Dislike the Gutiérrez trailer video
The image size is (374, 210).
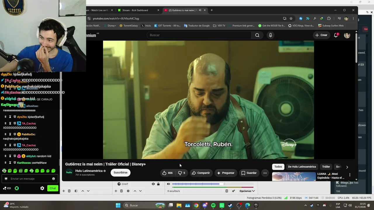click(x=182, y=173)
